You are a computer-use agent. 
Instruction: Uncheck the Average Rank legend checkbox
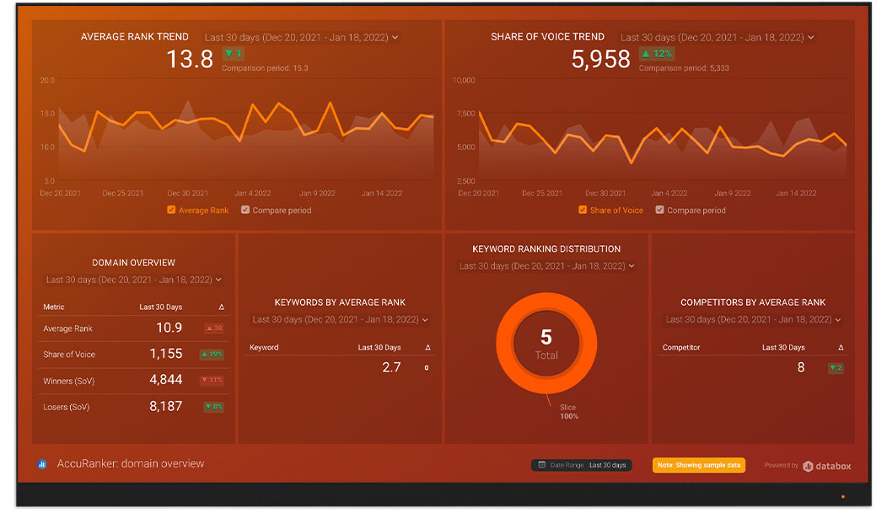click(x=171, y=210)
